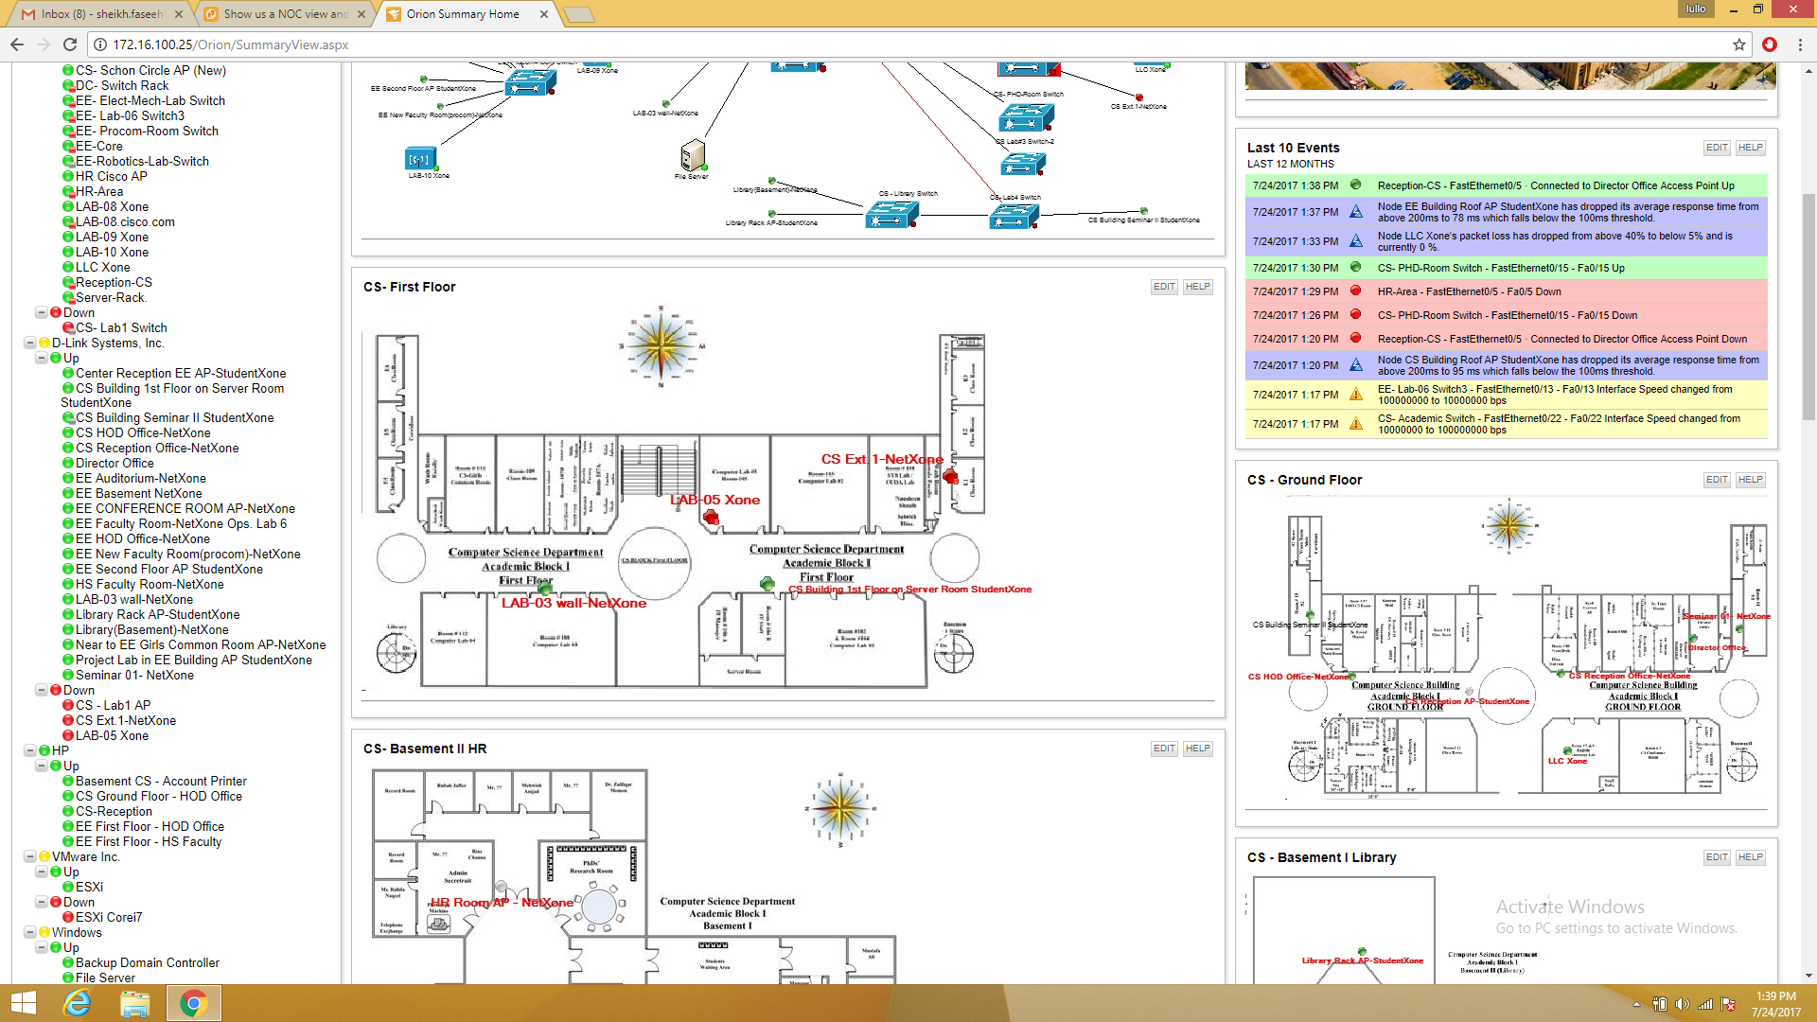
Task: Collapse the HP vendor group
Action: 30,750
